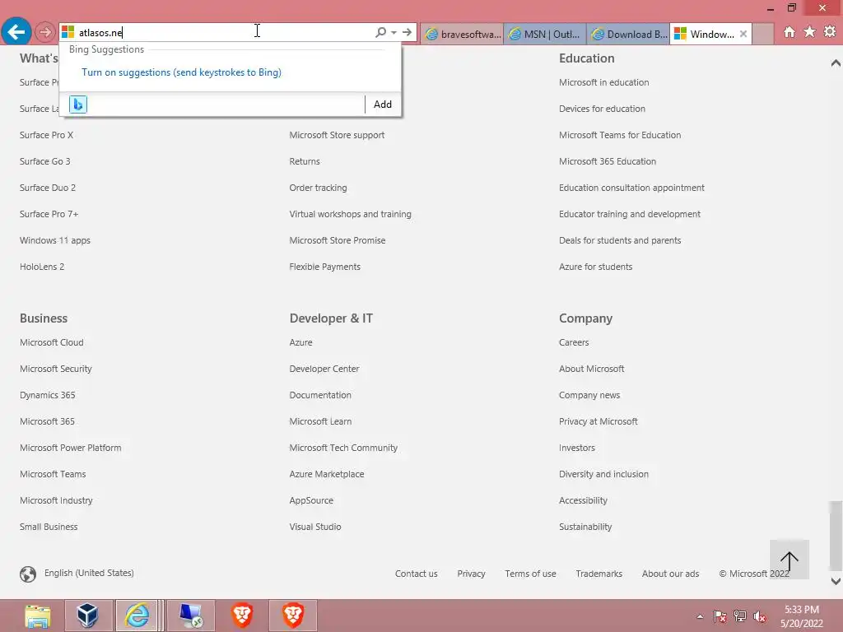Switch to the bravesoftwa... tab
The width and height of the screenshot is (843, 632).
463,34
